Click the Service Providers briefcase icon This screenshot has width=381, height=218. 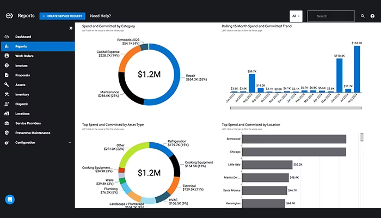[x=7, y=123]
